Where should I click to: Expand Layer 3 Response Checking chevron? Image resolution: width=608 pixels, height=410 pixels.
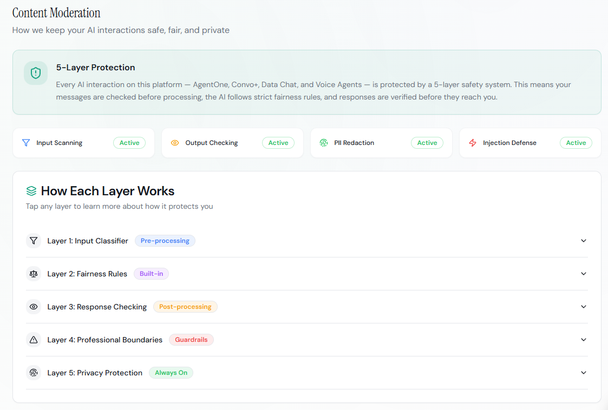pyautogui.click(x=584, y=307)
